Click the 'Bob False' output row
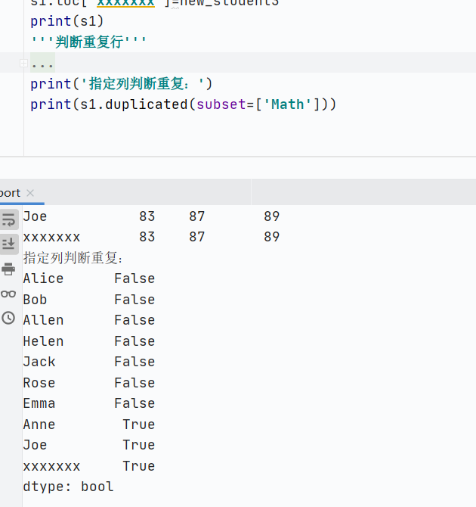 tap(89, 300)
